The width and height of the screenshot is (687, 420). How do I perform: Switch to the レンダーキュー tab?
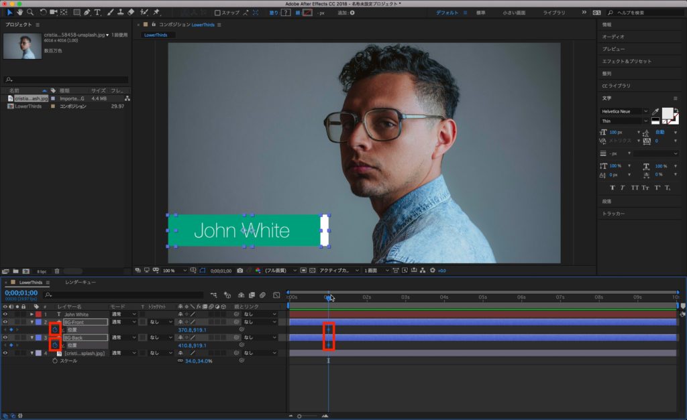tap(80, 283)
